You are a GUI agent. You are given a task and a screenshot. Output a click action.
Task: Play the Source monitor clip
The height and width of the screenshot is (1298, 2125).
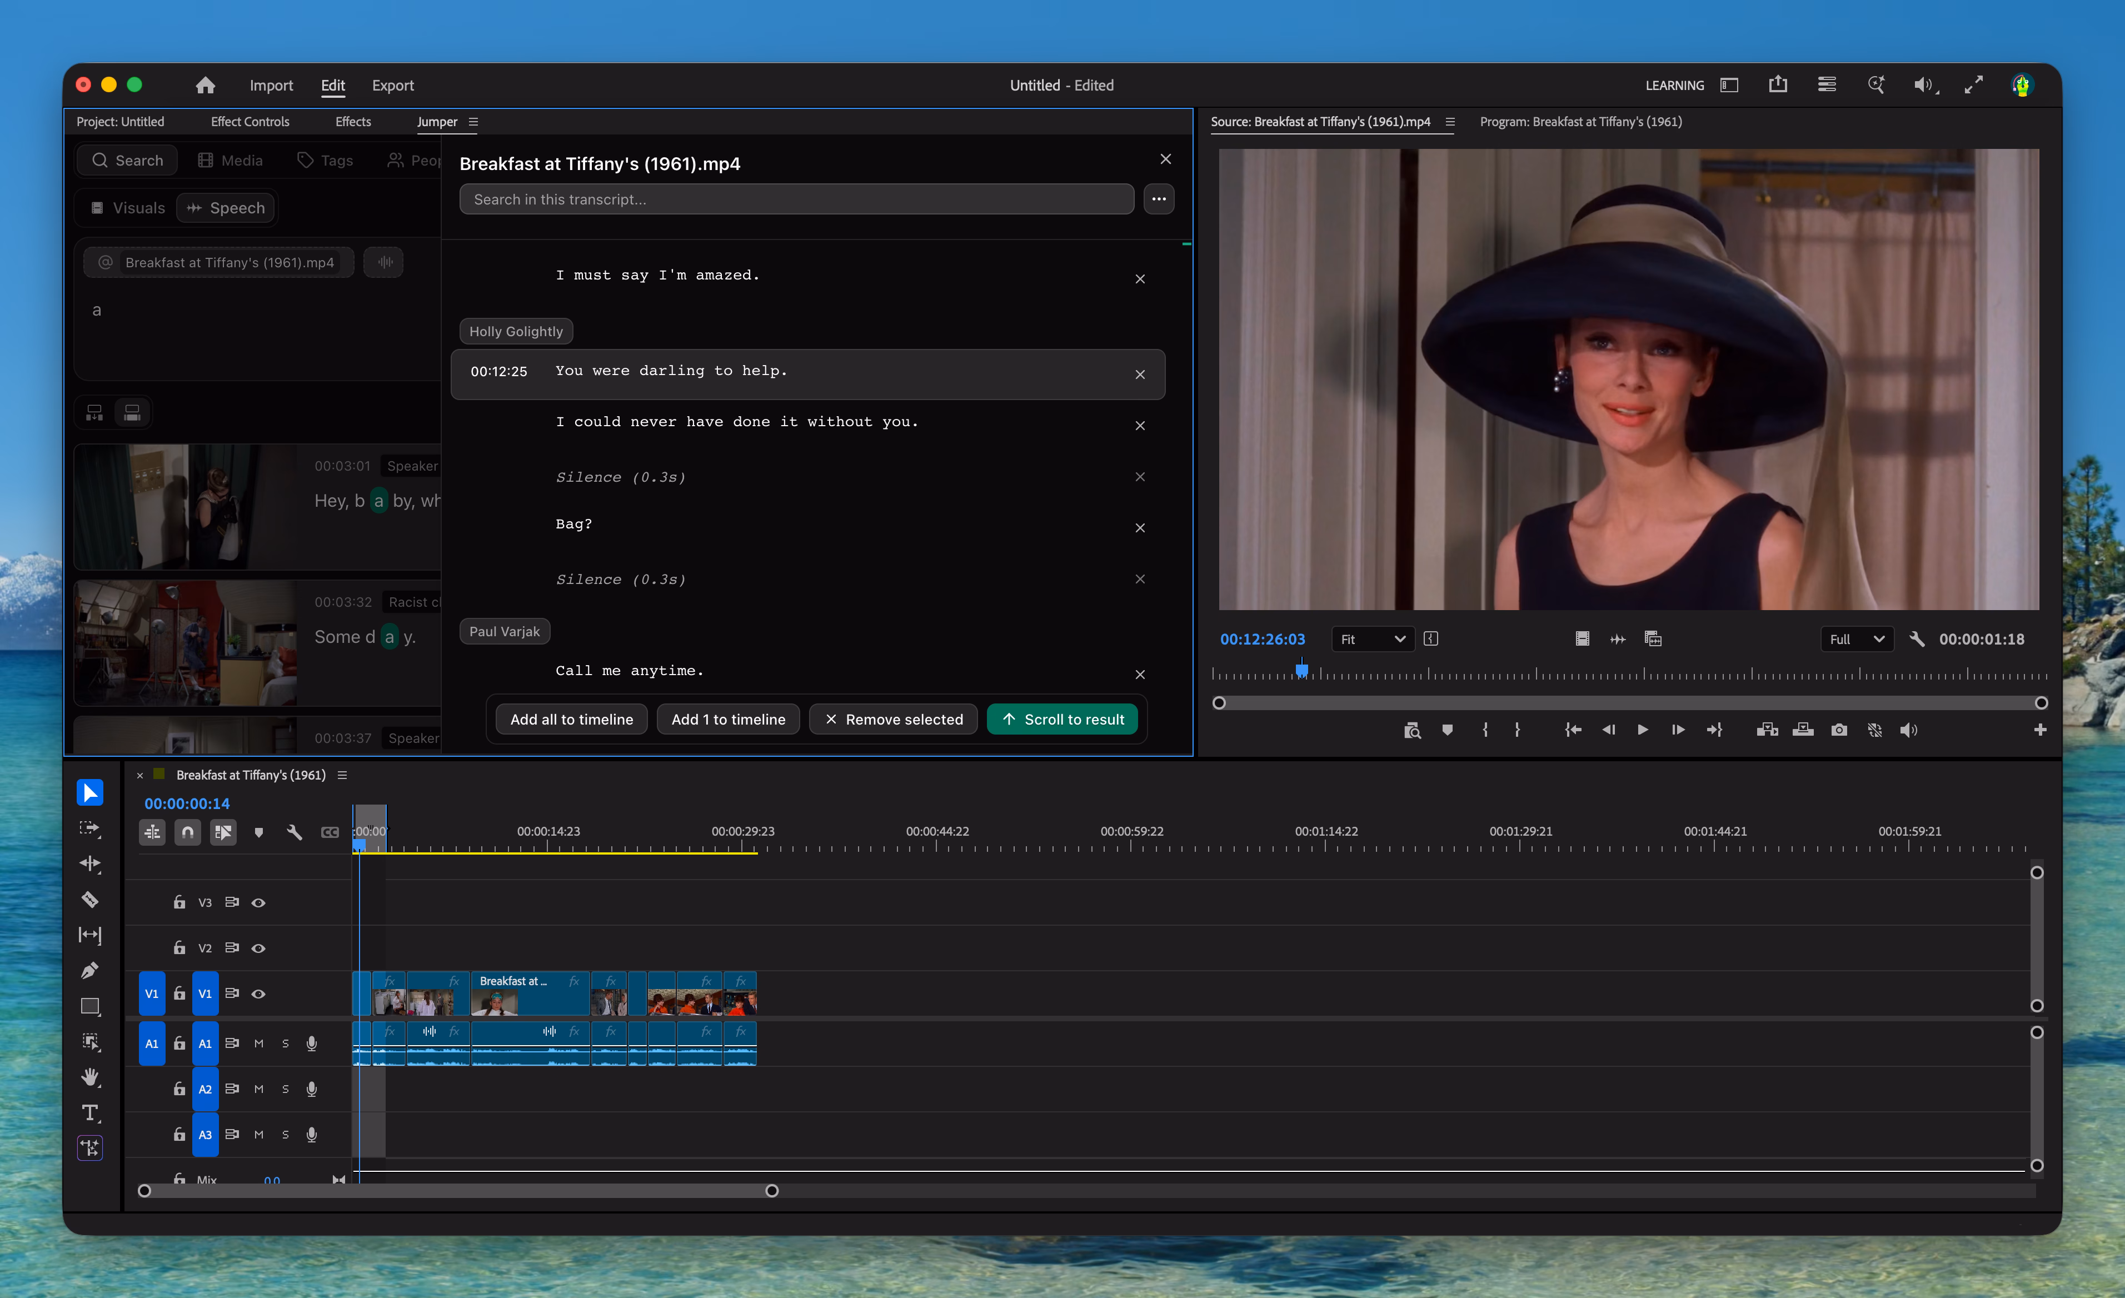pyautogui.click(x=1642, y=730)
